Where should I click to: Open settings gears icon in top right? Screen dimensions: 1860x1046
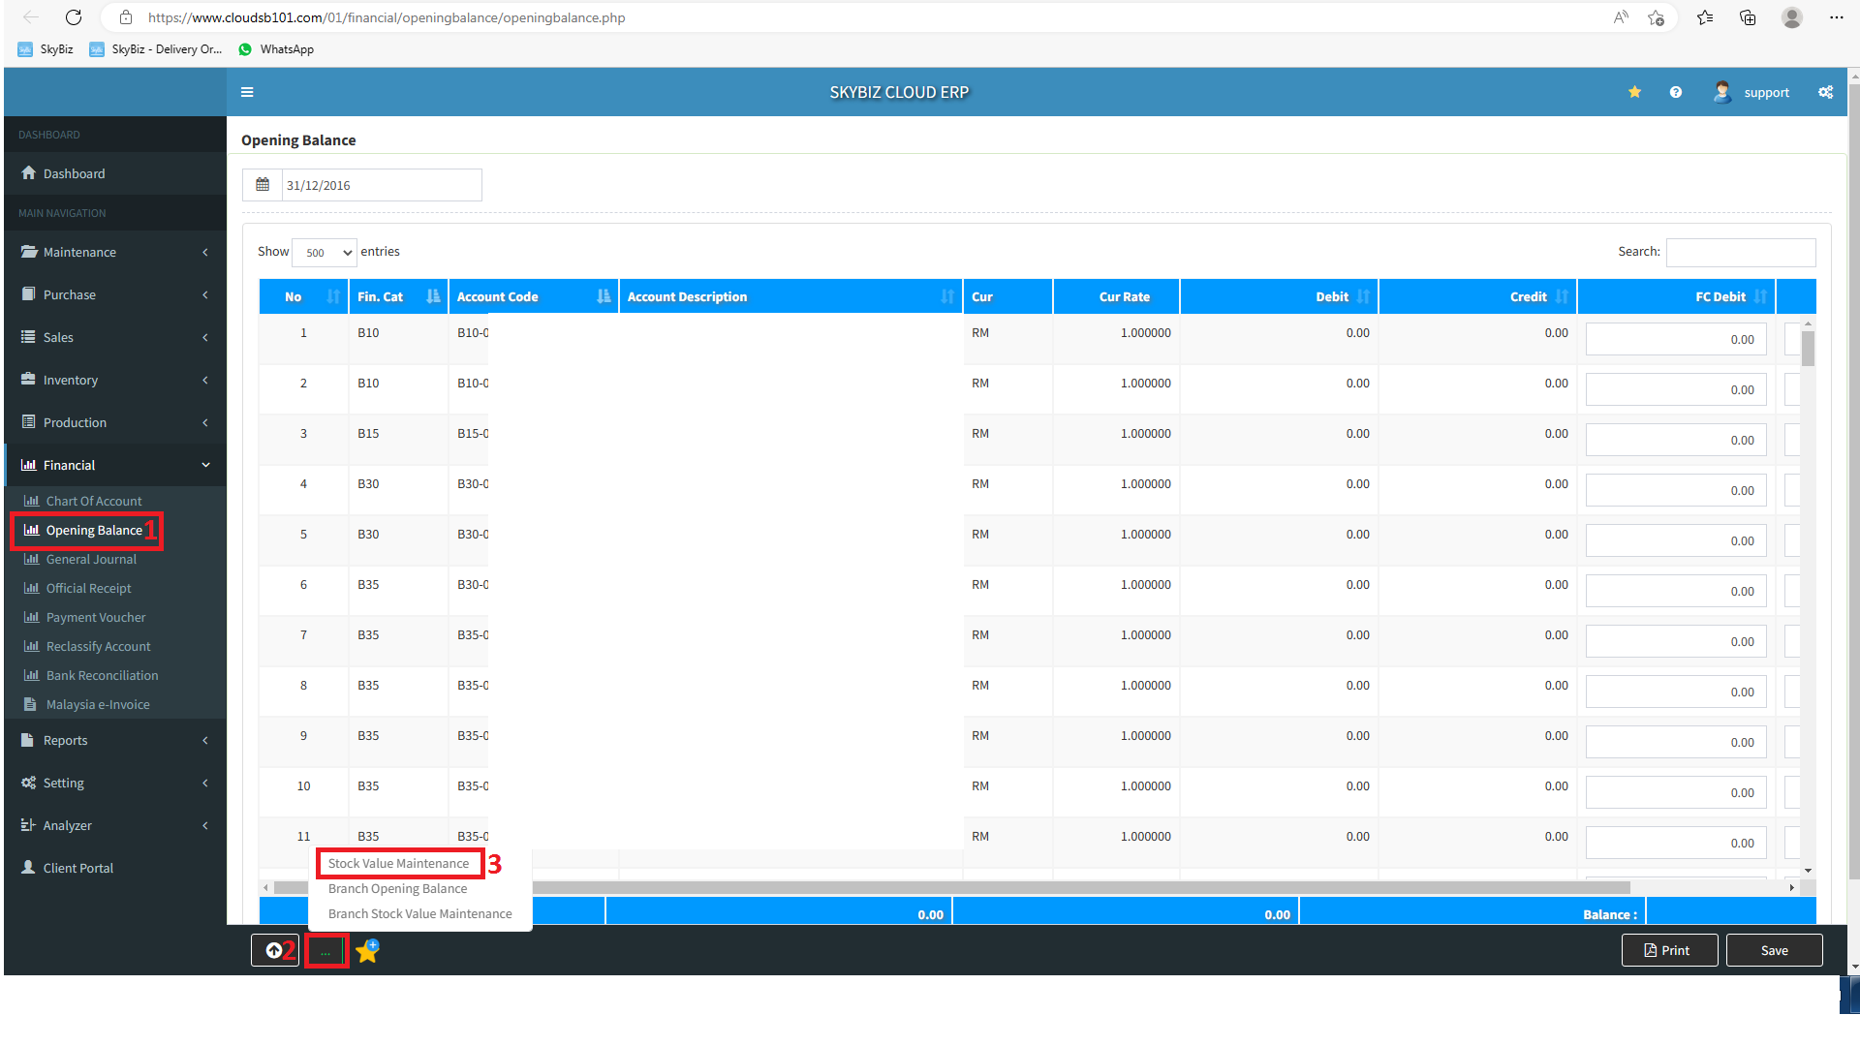1825,92
